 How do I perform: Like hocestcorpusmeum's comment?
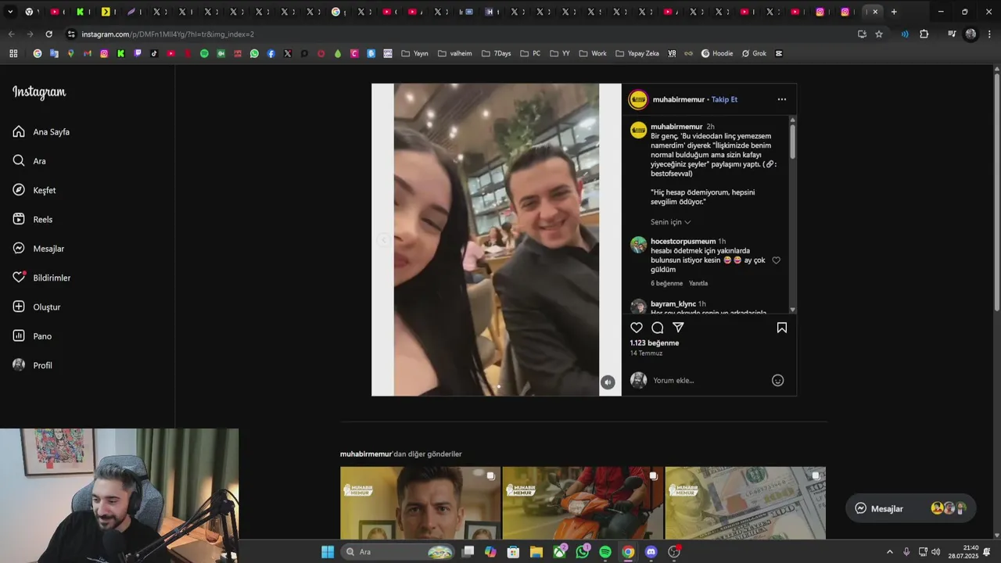coord(776,260)
